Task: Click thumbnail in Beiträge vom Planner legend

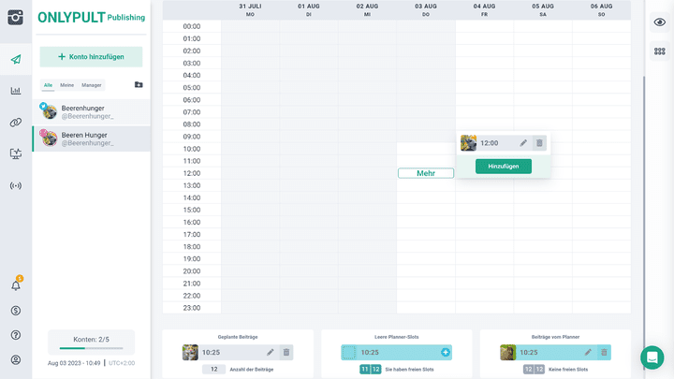Action: click(507, 353)
